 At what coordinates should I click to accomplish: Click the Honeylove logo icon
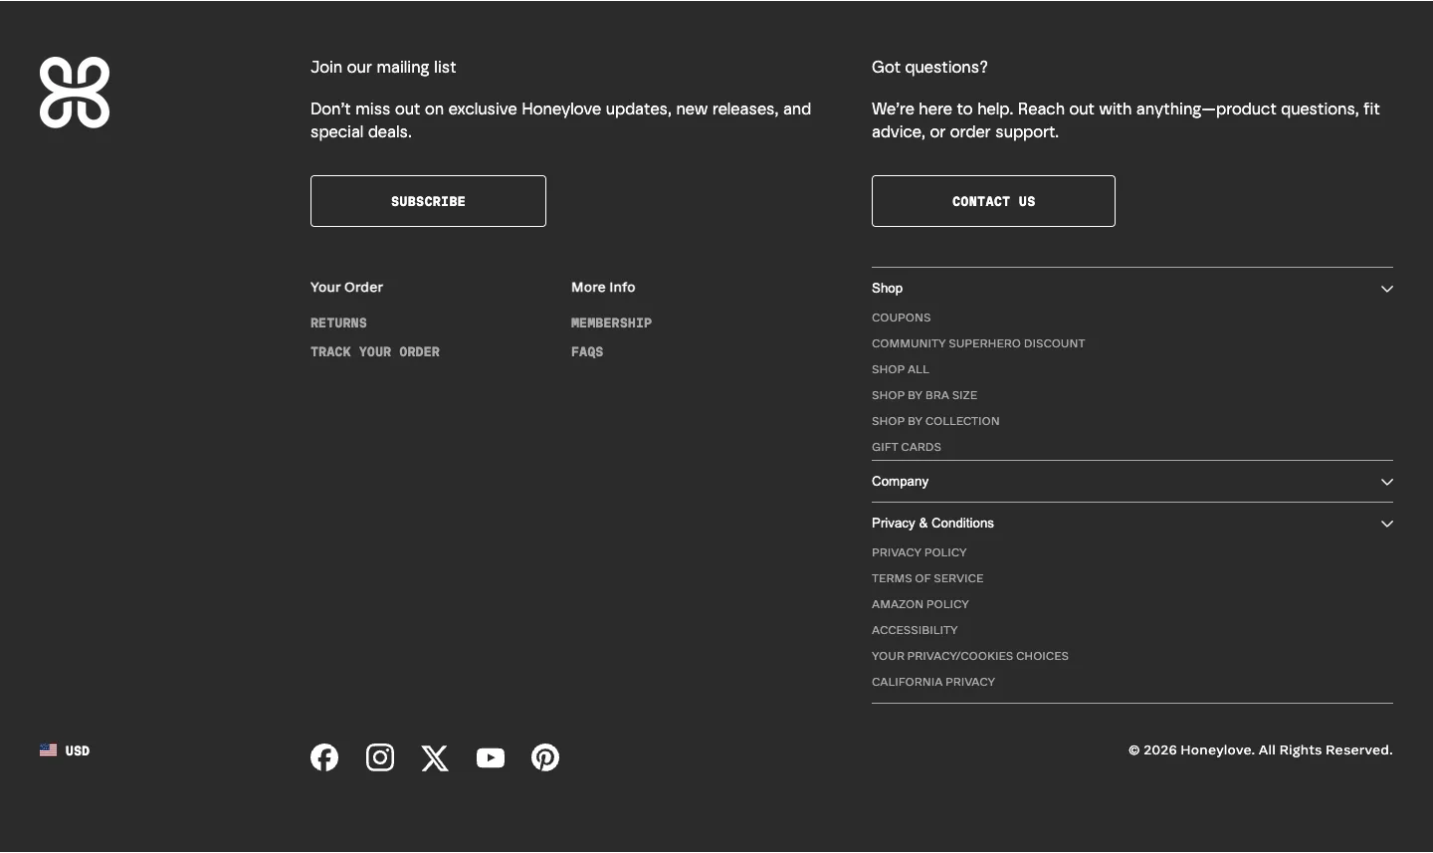tap(75, 93)
